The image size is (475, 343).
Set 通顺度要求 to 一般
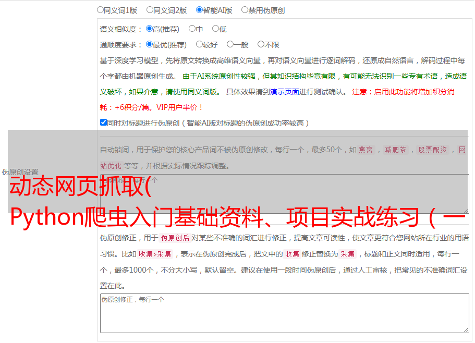230,44
